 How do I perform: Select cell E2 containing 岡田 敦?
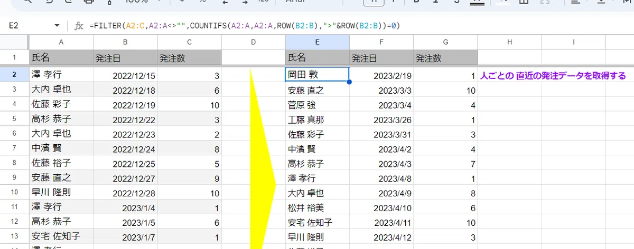click(x=317, y=75)
